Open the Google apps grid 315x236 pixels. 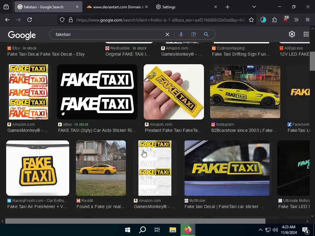[306, 34]
